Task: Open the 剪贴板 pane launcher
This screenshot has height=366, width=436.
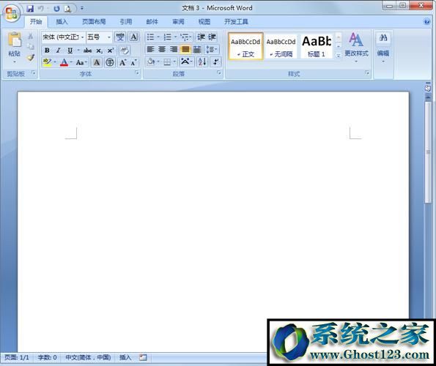Action: 34,72
